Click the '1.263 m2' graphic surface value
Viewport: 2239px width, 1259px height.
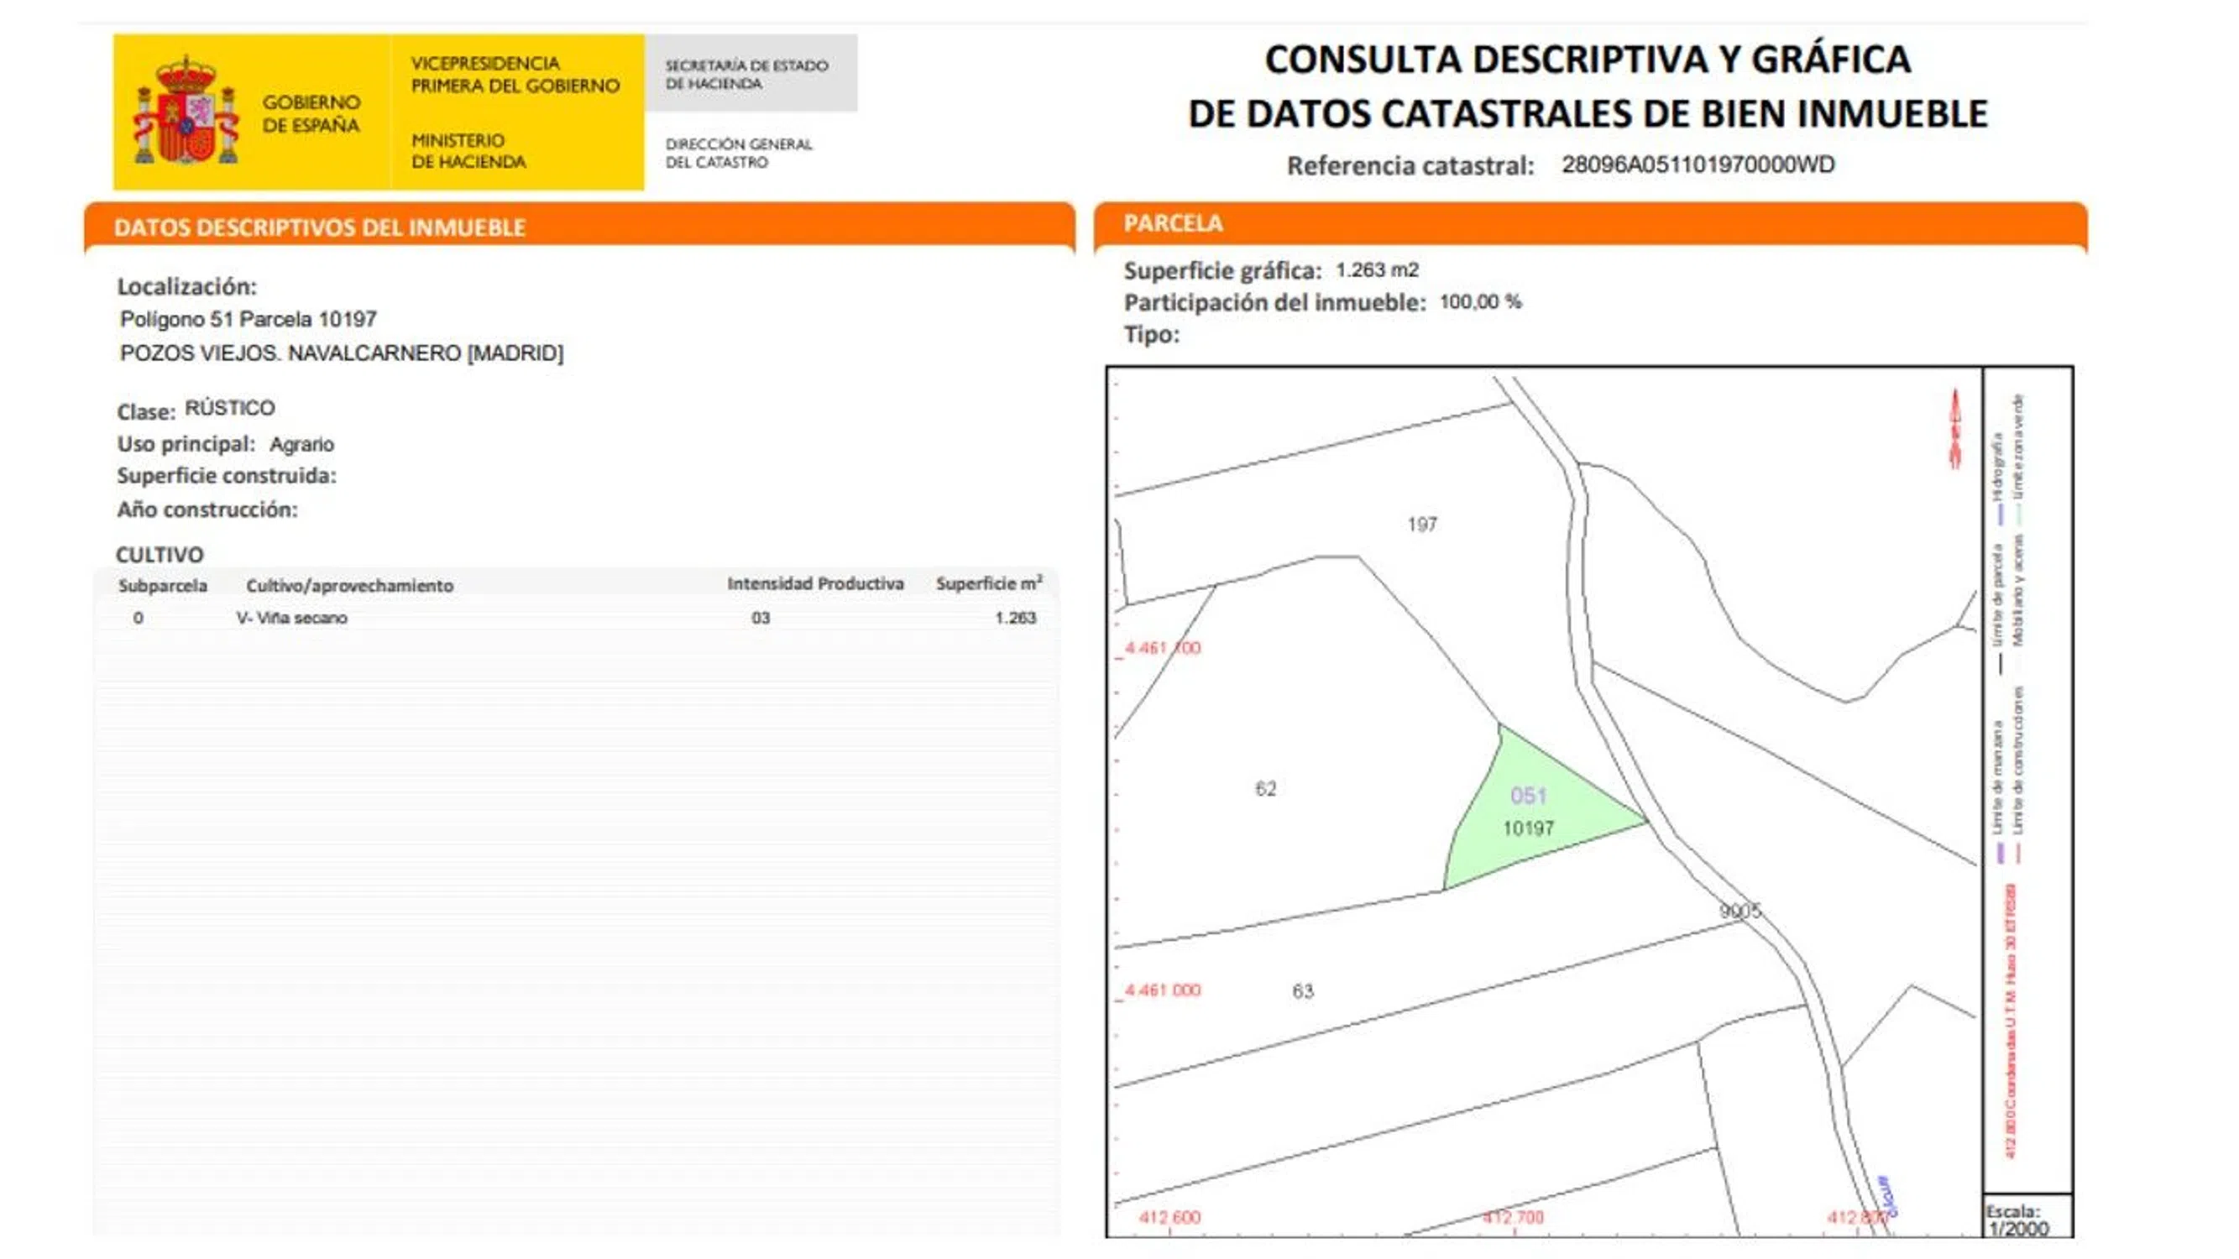click(x=1377, y=270)
